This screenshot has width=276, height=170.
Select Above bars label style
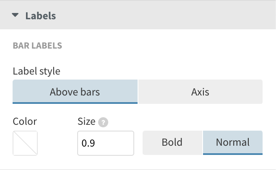pos(75,92)
